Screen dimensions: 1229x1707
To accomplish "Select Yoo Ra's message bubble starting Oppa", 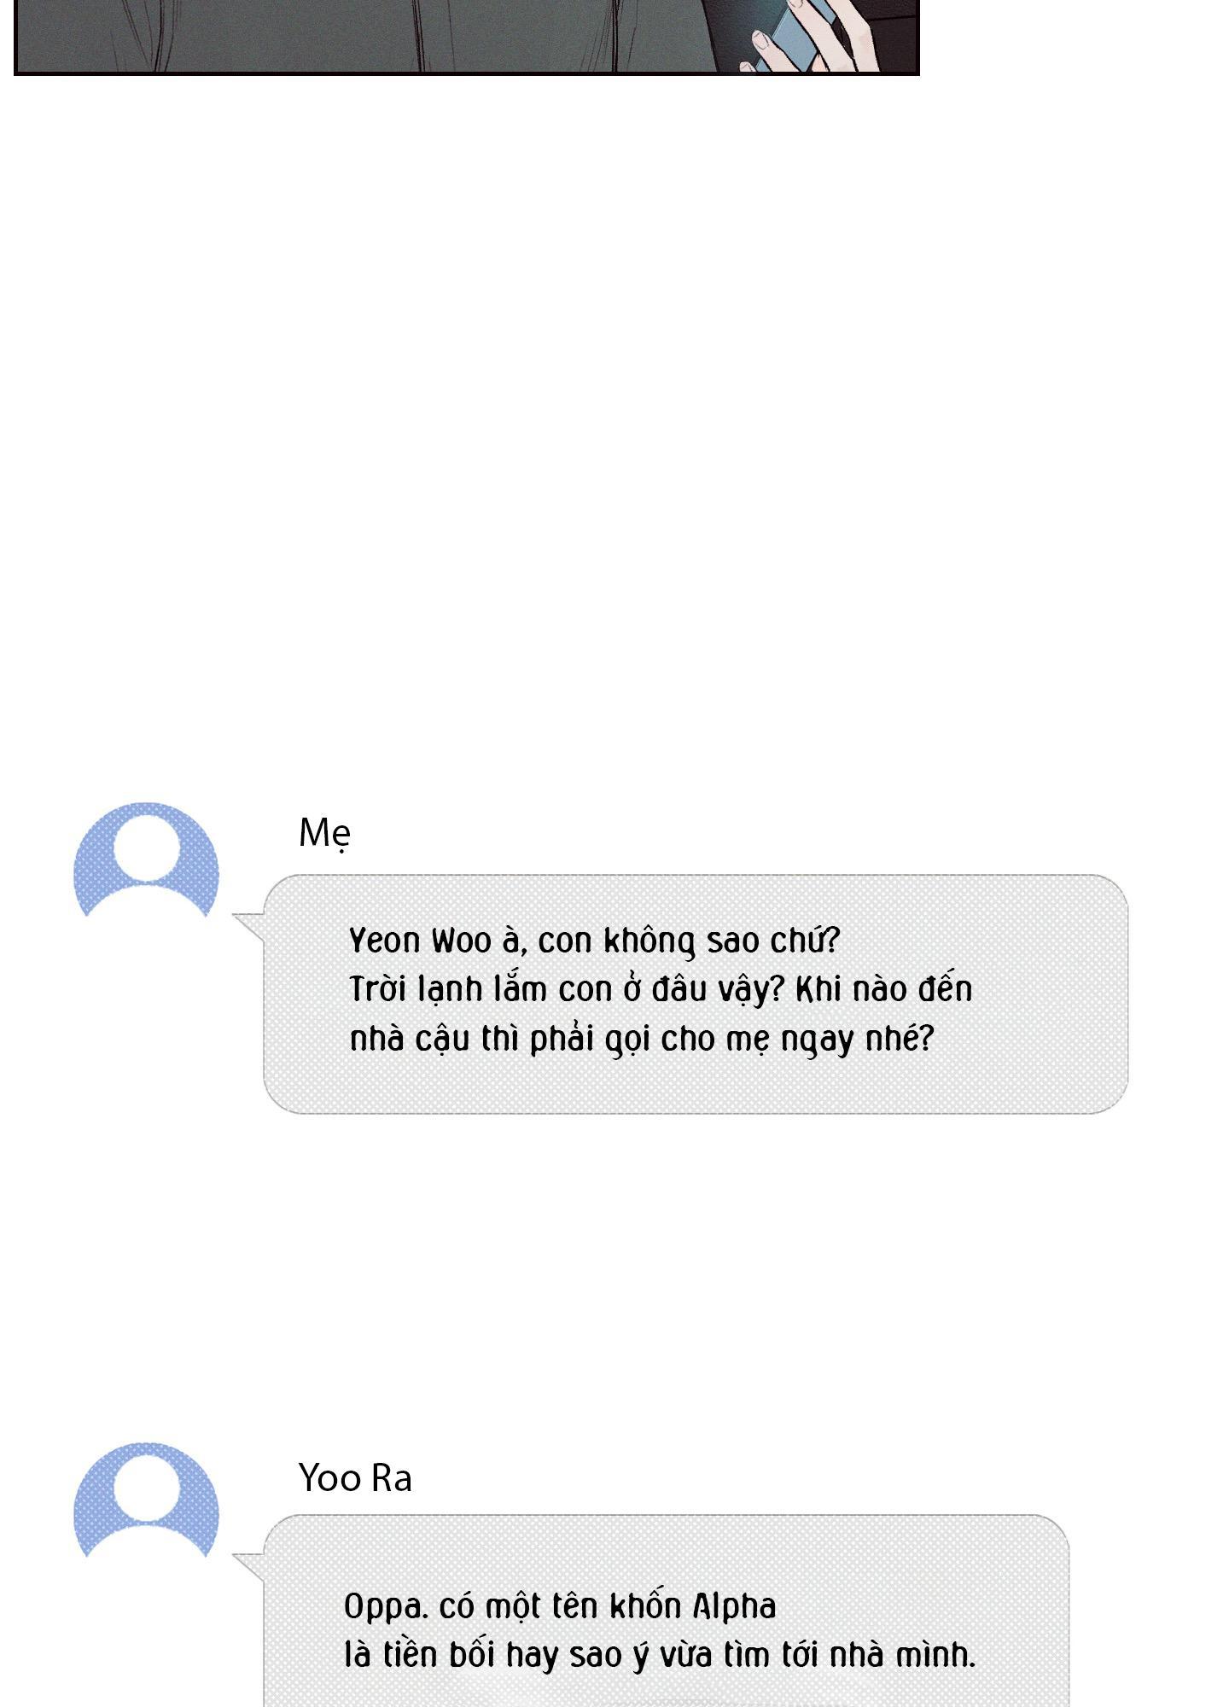I will [666, 1611].
